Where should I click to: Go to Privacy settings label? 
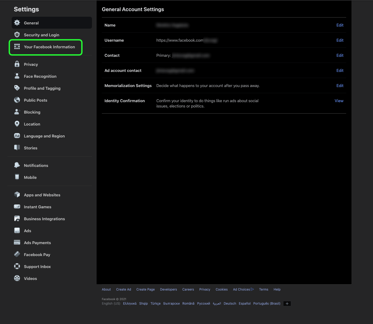pos(31,64)
